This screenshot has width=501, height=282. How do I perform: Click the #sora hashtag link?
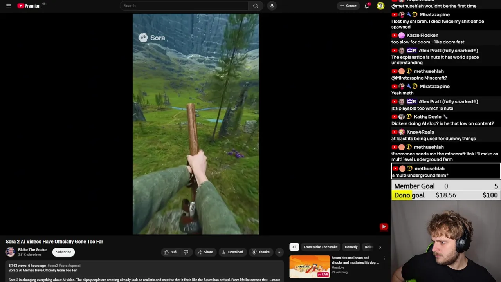[63, 266]
